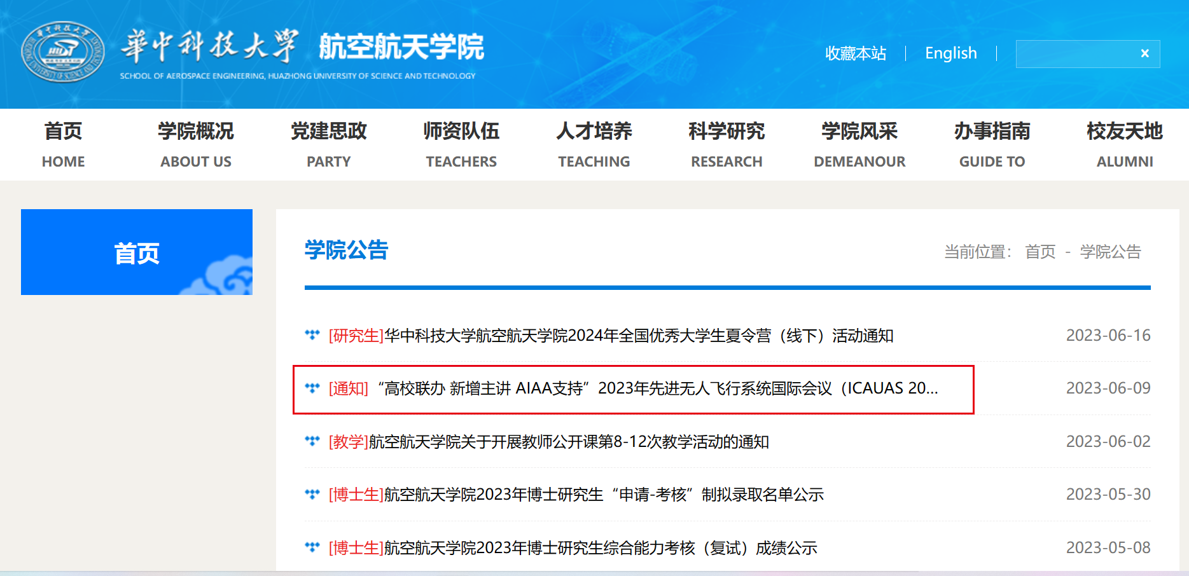
Task: Open 教师公开课第8-12次教学活动 notice
Action: tap(548, 441)
